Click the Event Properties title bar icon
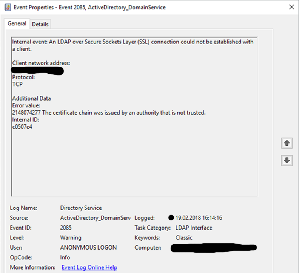Viewport: 302px width, 273px height. point(8,7)
